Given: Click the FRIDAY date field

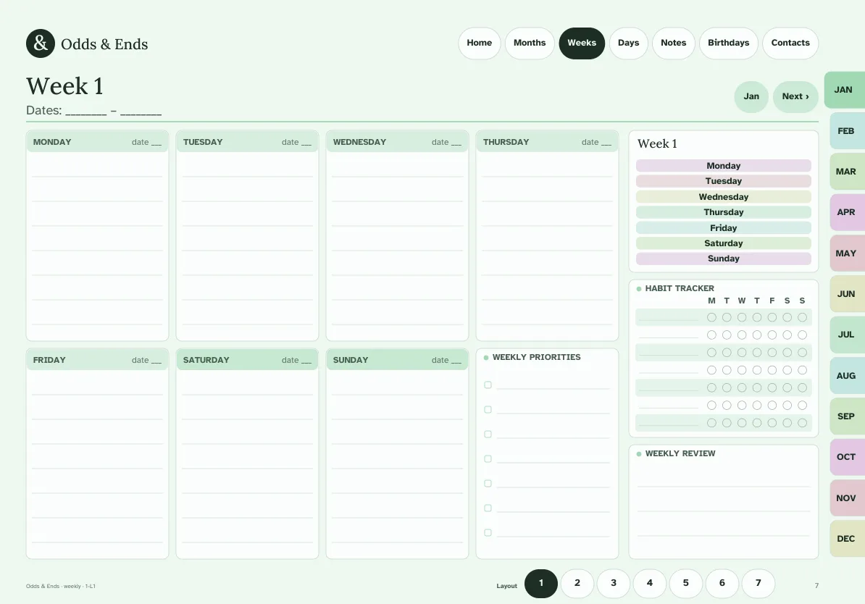Looking at the screenshot, I should pos(147,360).
